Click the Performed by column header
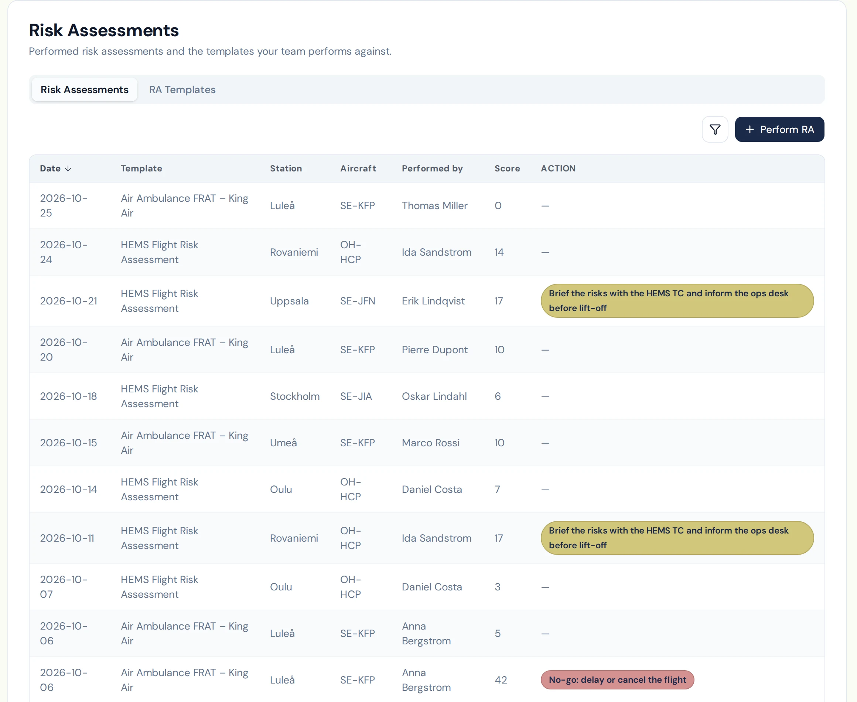This screenshot has height=702, width=857. coord(432,168)
